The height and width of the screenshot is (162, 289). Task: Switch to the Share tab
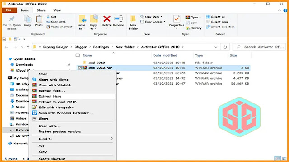pos(41,10)
